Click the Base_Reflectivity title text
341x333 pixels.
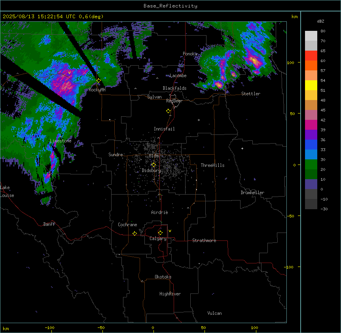click(x=170, y=6)
